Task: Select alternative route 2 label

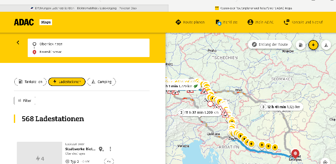Action: pos(199,112)
